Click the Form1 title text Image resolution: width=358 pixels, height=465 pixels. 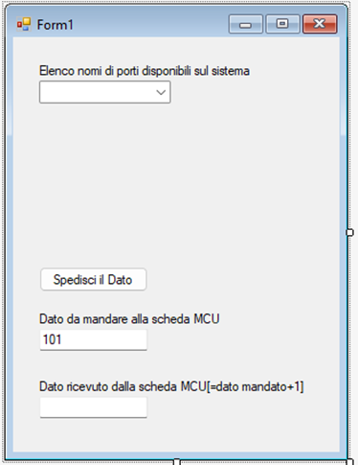(55, 25)
